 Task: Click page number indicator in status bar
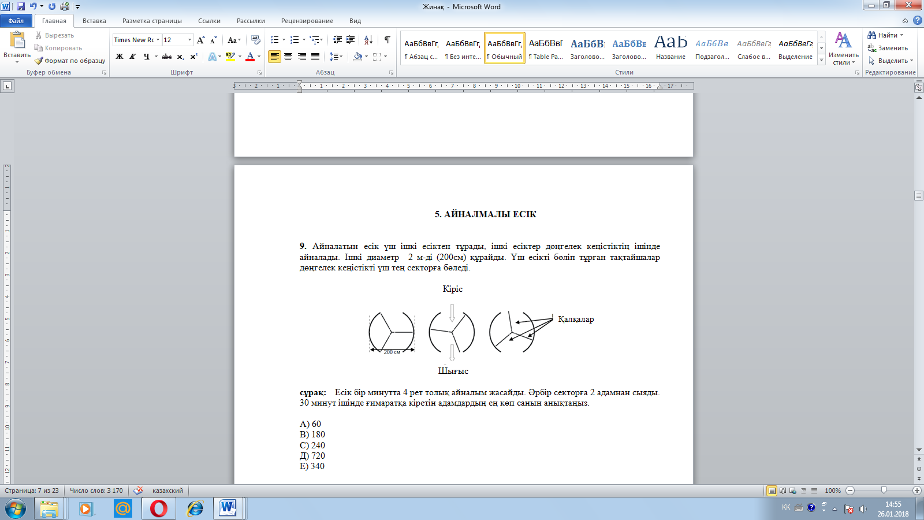pyautogui.click(x=32, y=491)
